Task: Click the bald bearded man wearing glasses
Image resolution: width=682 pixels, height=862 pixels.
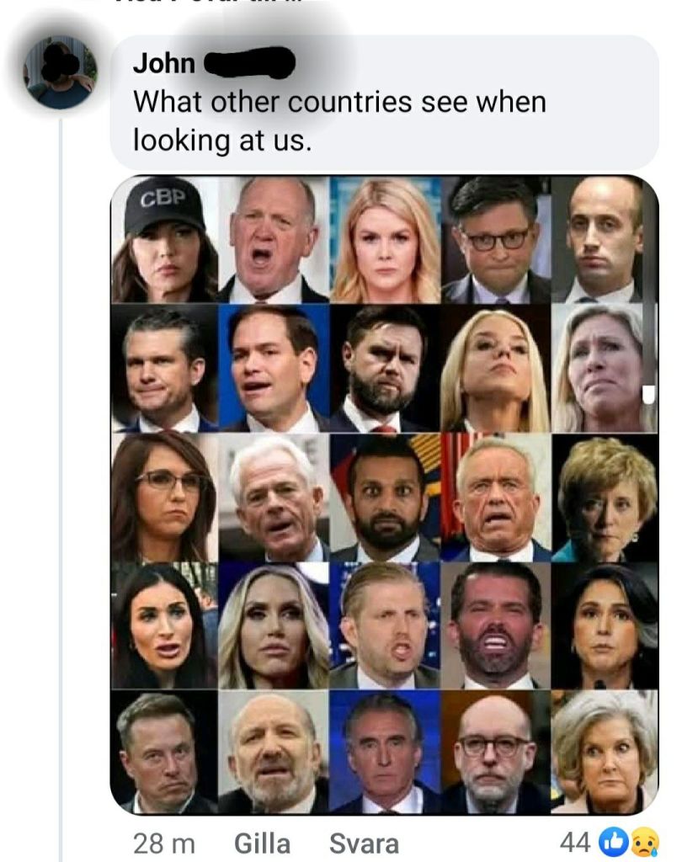Action: pos(493,753)
